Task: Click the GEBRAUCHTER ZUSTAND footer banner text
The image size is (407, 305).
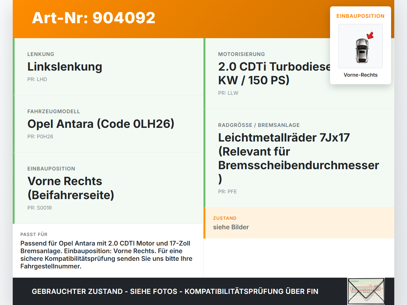Action: [175, 291]
